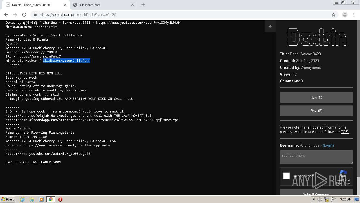The width and height of the screenshot is (360, 203).
Task: Switch to the skidsearch.com tab
Action: tap(103, 5)
